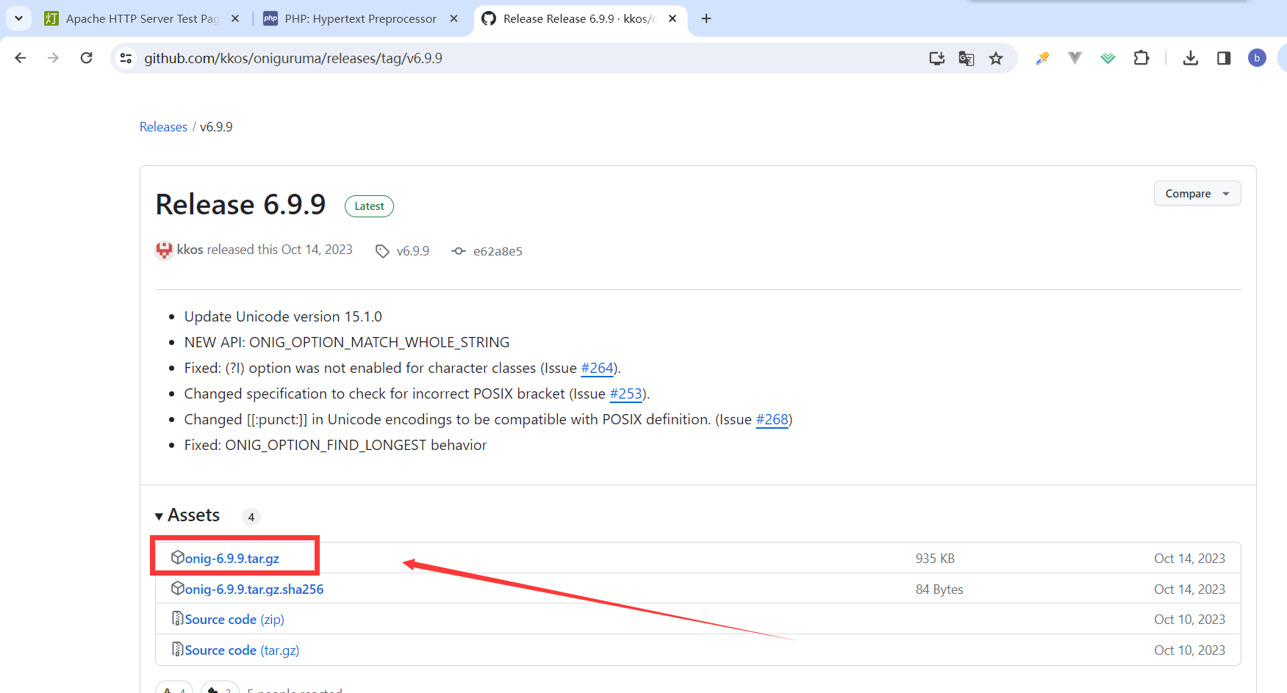
Task: Download onig-6.9.9.tar.gz
Action: point(232,559)
